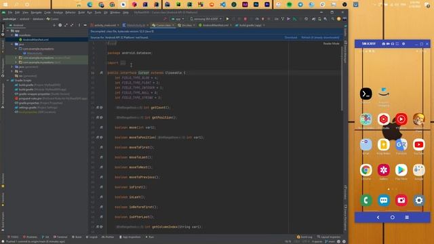The width and height of the screenshot is (434, 244).
Task: Select proguard-rules.pro in Gradle Scripts
Action: [x=30, y=98]
